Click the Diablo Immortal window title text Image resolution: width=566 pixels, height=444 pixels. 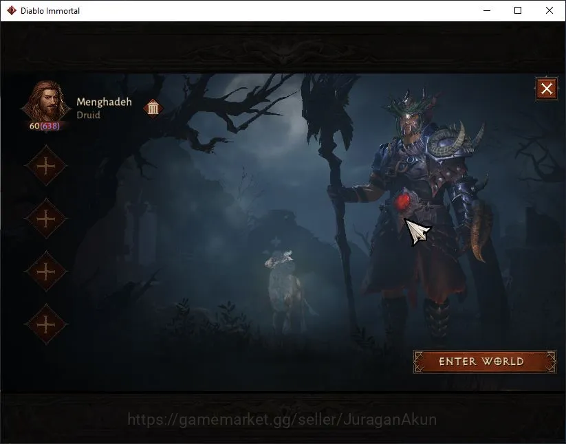50,11
